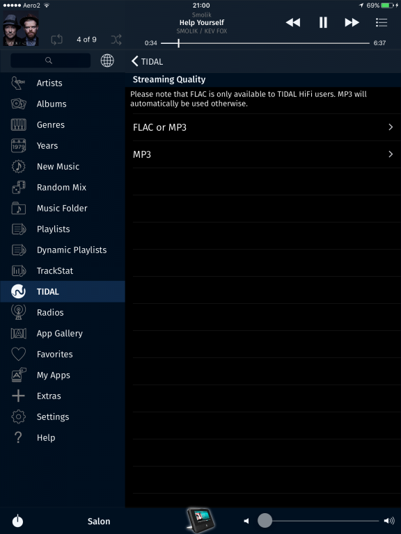Mute using the low volume speaker icon

[246, 521]
